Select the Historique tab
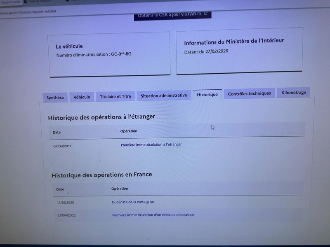Screen dimensions: 330x247 pos(207,95)
